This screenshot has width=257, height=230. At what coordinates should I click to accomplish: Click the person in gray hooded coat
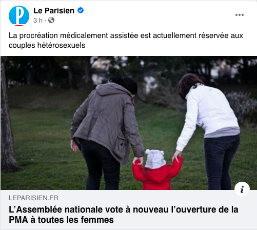coord(106,132)
